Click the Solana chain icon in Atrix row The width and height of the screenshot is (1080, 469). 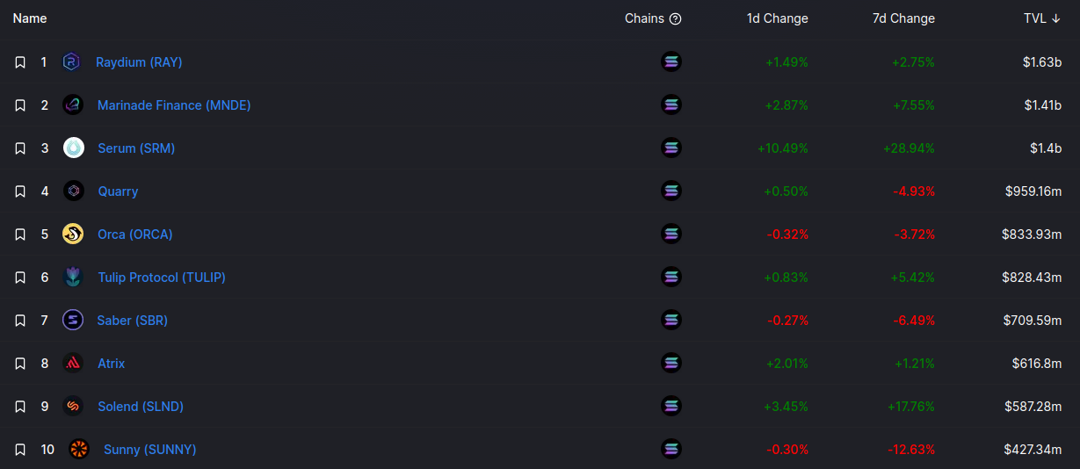[x=671, y=364]
